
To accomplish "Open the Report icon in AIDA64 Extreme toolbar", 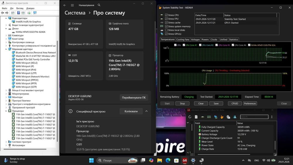I will [x=196, y=117].
